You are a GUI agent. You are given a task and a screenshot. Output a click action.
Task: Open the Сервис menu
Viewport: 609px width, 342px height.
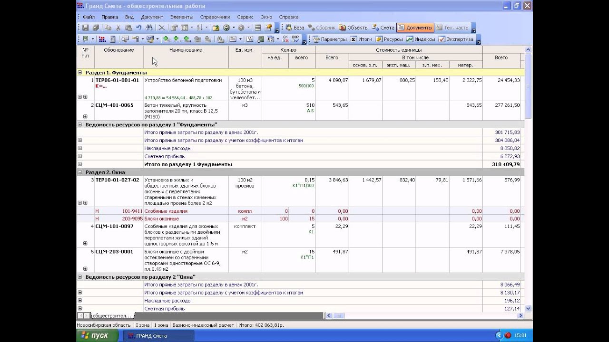point(245,17)
